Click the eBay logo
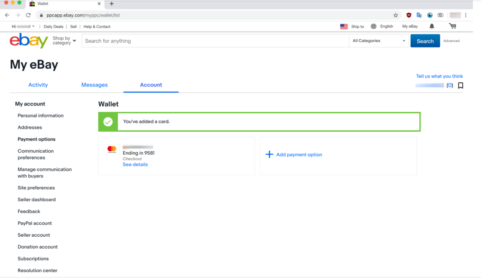The image size is (481, 278). pos(29,41)
